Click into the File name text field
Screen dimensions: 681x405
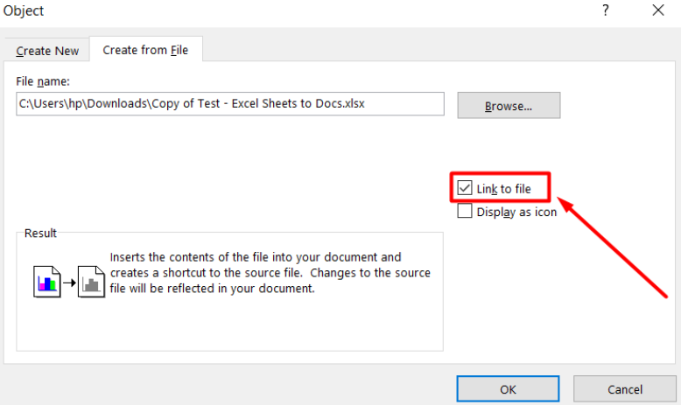pos(229,104)
